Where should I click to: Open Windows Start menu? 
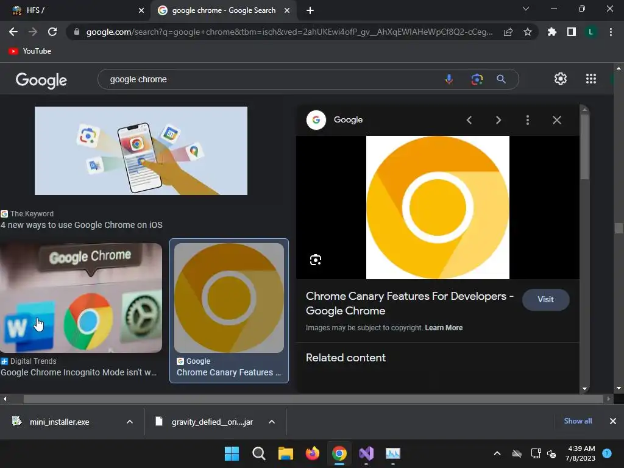point(232,453)
